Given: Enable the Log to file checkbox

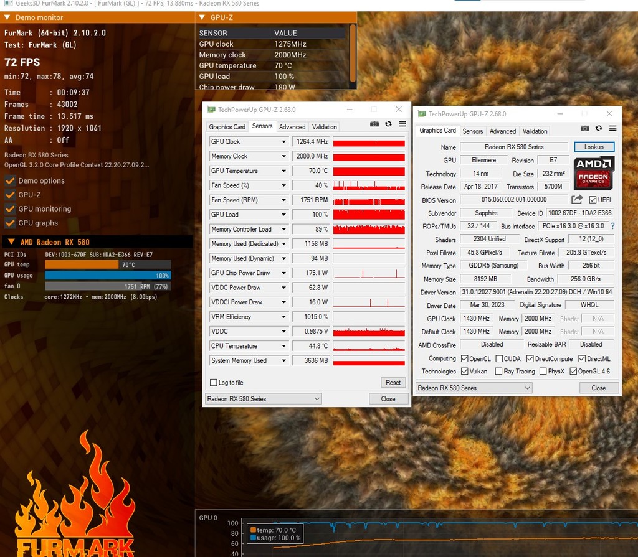Looking at the screenshot, I should (x=214, y=383).
